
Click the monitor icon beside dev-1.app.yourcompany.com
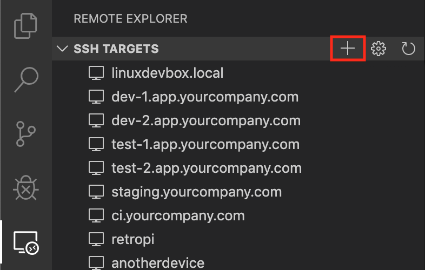coord(96,97)
